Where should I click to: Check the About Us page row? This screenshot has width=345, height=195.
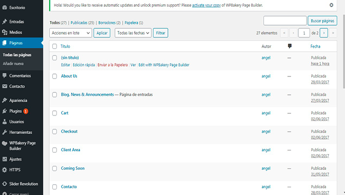coord(54,76)
